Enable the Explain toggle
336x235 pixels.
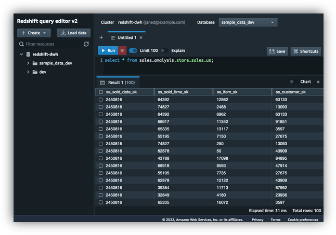(164, 51)
